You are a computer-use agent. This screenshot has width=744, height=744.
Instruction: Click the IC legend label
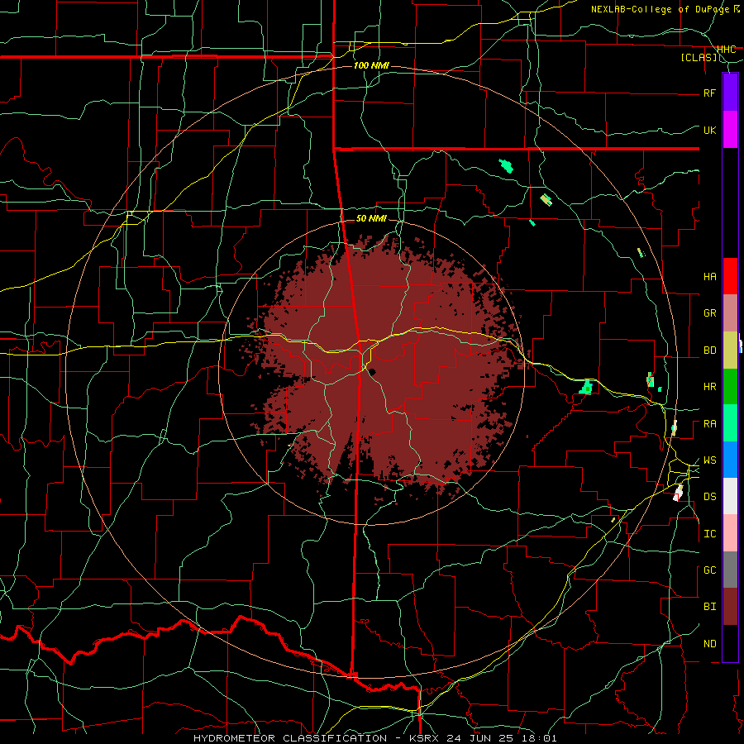tap(709, 534)
